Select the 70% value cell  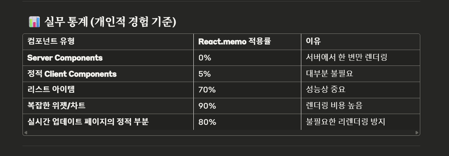(x=248, y=90)
